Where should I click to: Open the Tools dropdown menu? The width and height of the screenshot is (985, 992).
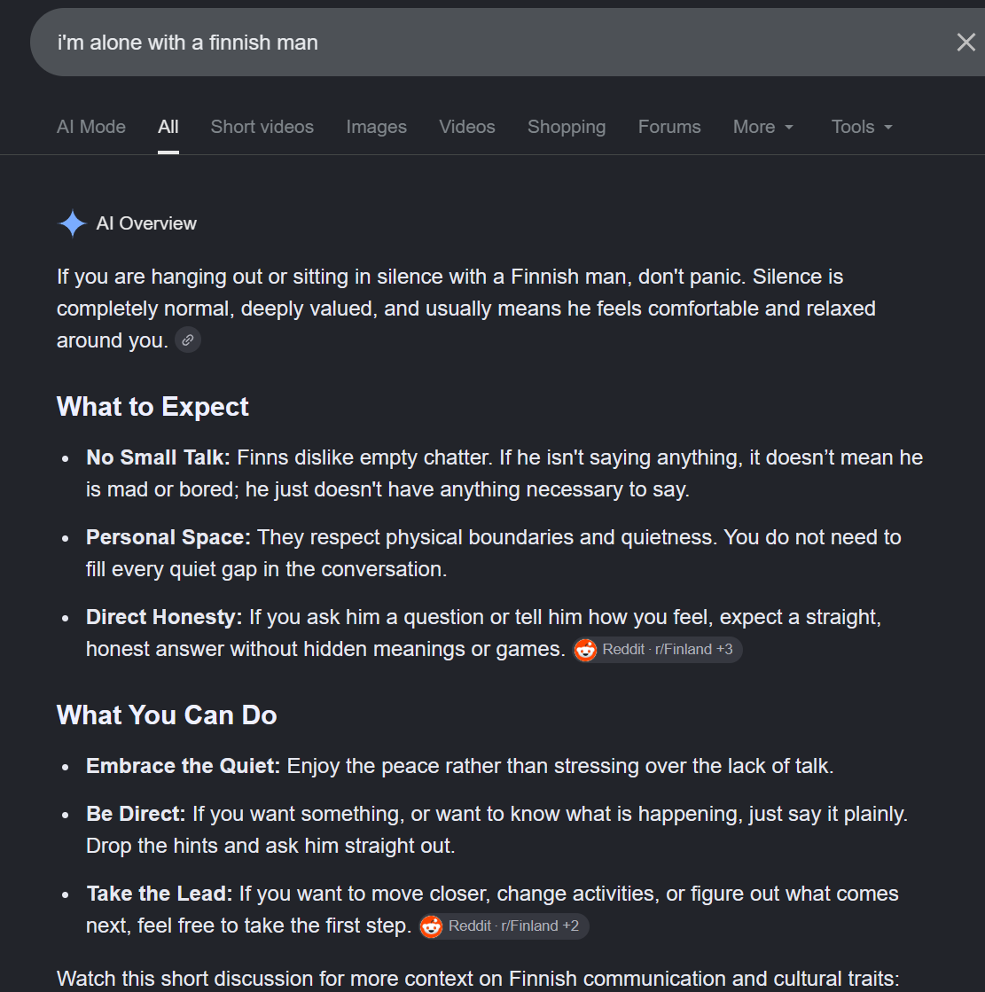[x=862, y=127]
